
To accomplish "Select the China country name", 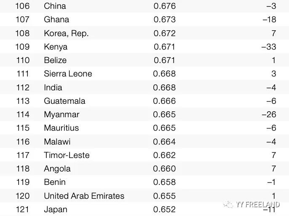I will [55, 6].
